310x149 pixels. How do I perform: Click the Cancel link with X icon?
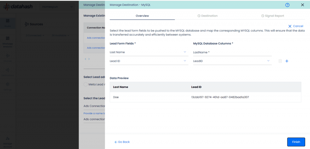[x=295, y=26]
